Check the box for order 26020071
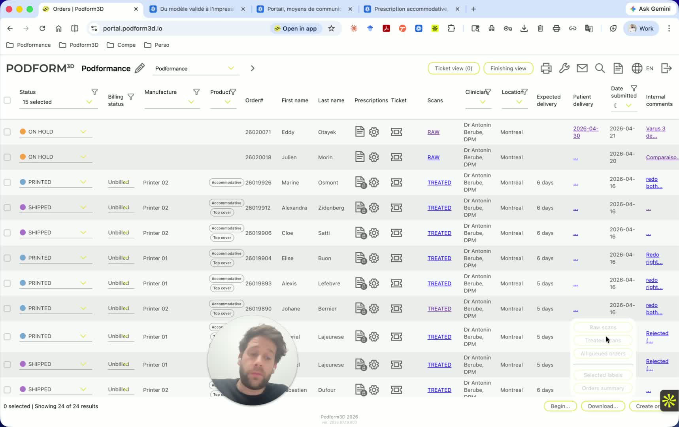 (x=7, y=132)
